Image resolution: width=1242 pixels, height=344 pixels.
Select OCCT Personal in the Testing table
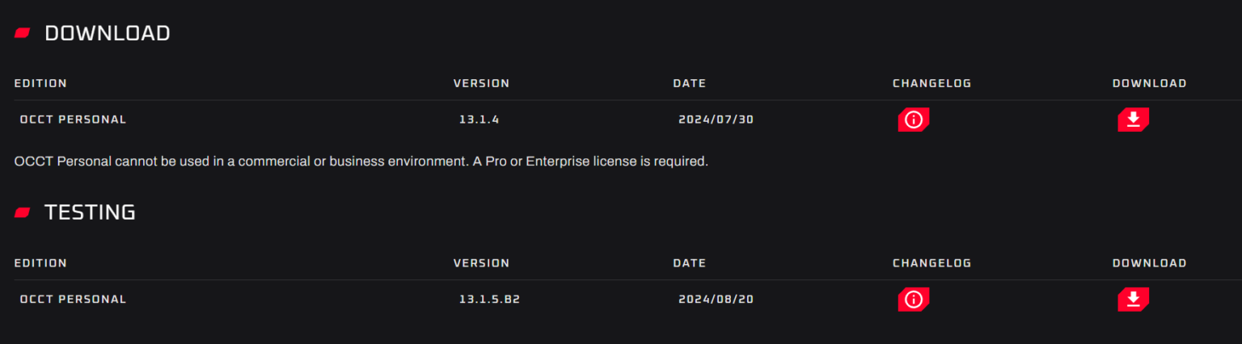[x=74, y=300]
